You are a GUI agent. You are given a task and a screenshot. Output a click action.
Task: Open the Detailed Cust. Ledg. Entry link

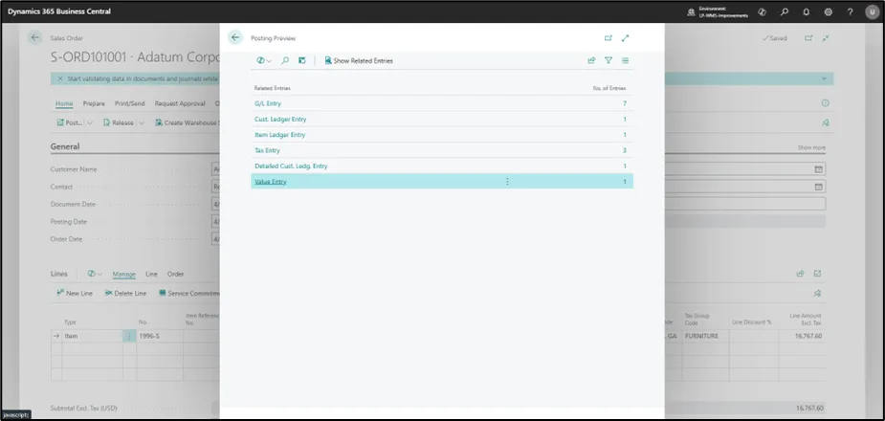click(291, 166)
